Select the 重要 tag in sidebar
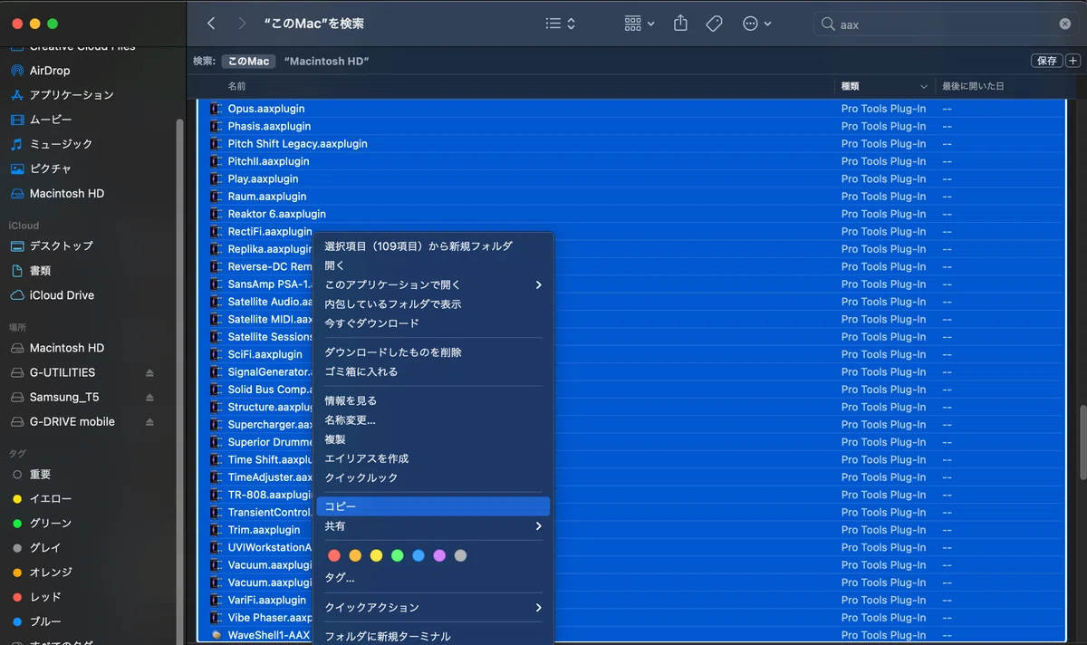The height and width of the screenshot is (645, 1087). tap(41, 475)
